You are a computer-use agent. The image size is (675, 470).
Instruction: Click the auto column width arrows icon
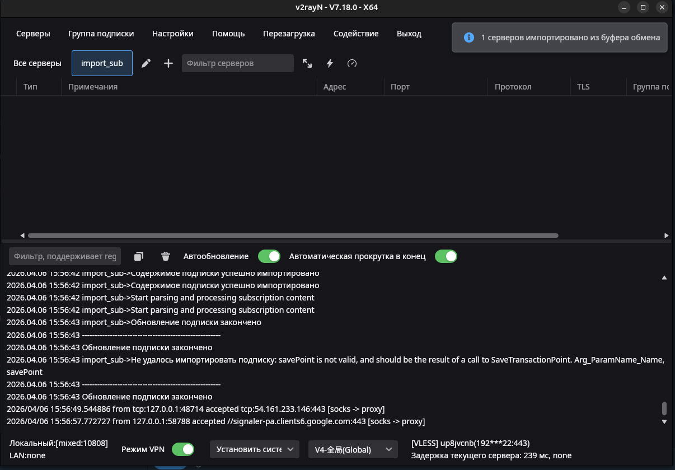tap(307, 63)
